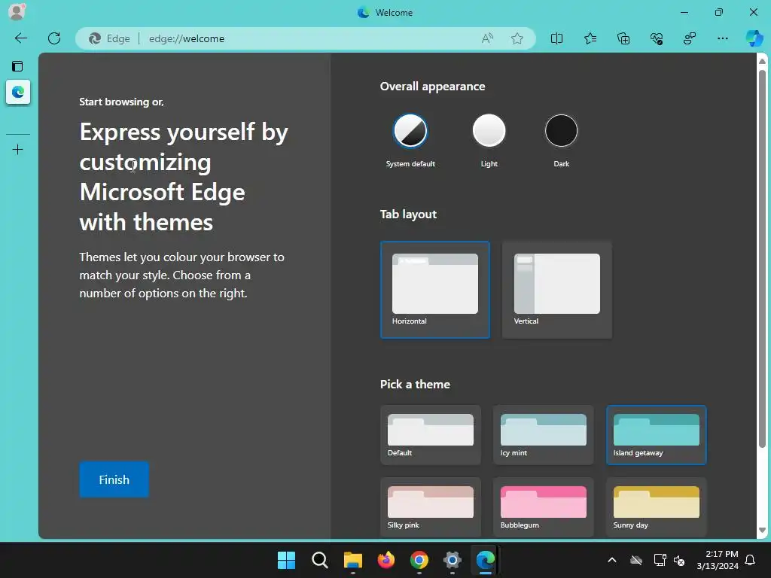This screenshot has width=771, height=578.
Task: Open Settings and more ellipsis menu
Action: coord(722,38)
